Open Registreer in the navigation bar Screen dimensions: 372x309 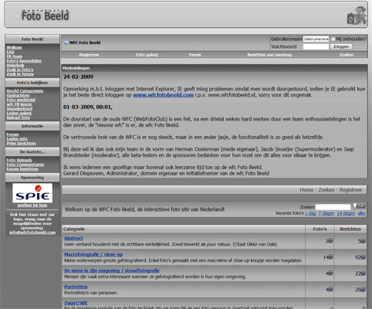pyautogui.click(x=89, y=55)
